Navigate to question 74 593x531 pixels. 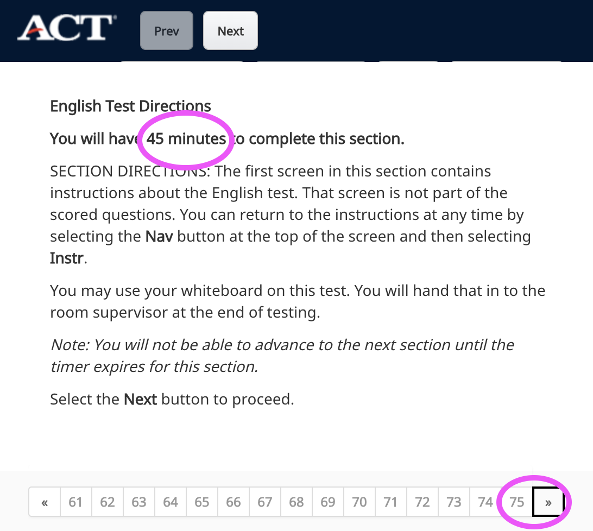click(x=485, y=502)
